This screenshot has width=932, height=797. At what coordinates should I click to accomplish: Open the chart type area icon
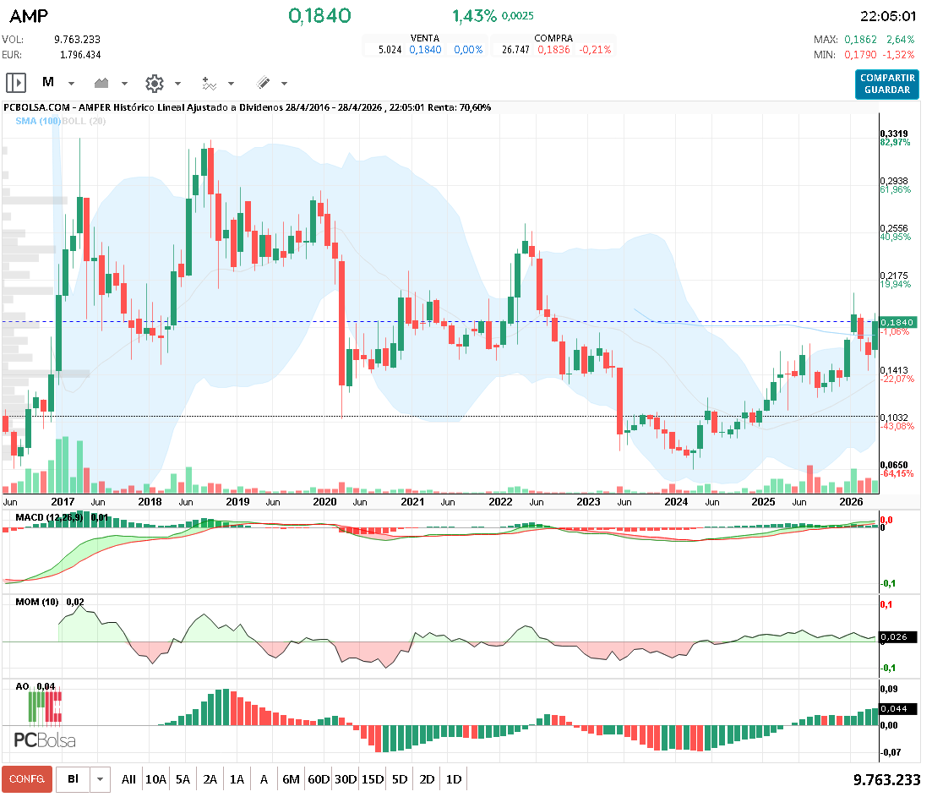click(103, 83)
